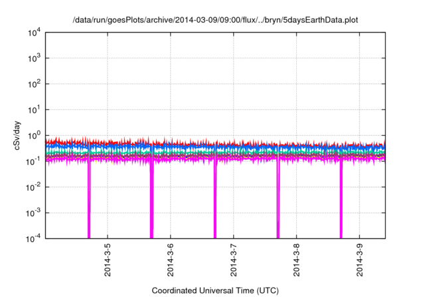Click the cSv/day axis title
This screenshot has height=297, width=425.
pyautogui.click(x=17, y=135)
